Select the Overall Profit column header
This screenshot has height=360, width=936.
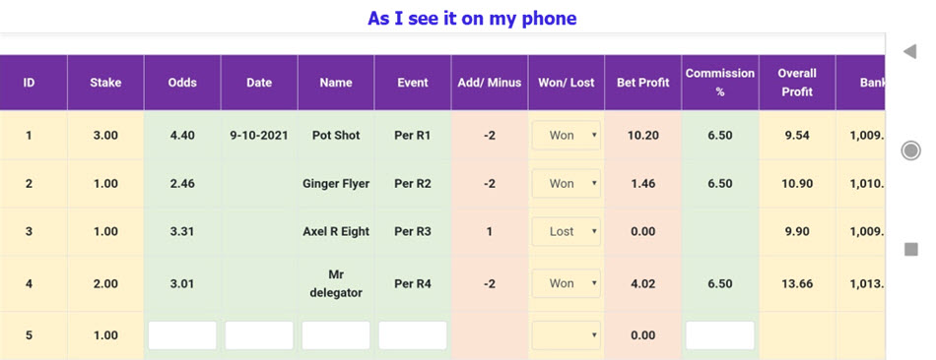click(797, 83)
